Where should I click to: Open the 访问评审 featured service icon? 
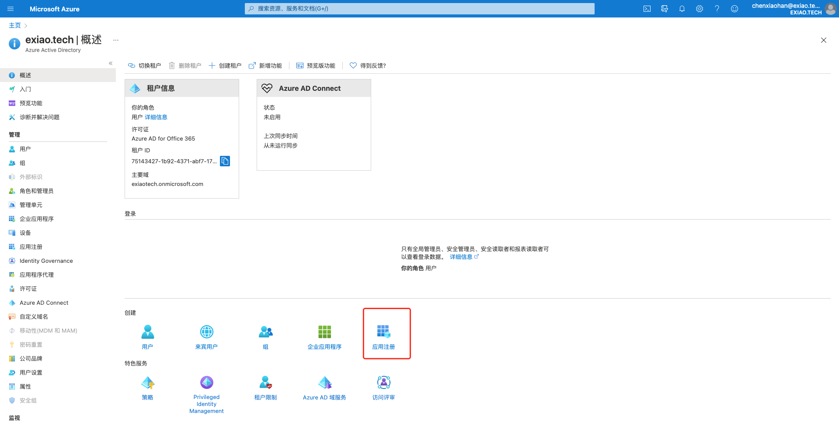point(383,383)
